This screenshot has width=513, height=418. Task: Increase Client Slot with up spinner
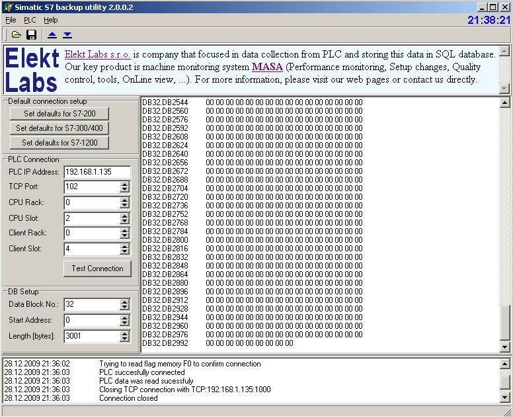point(124,246)
